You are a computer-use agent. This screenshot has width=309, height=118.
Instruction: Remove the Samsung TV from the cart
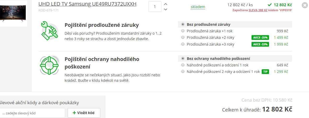pyautogui.click(x=305, y=5)
